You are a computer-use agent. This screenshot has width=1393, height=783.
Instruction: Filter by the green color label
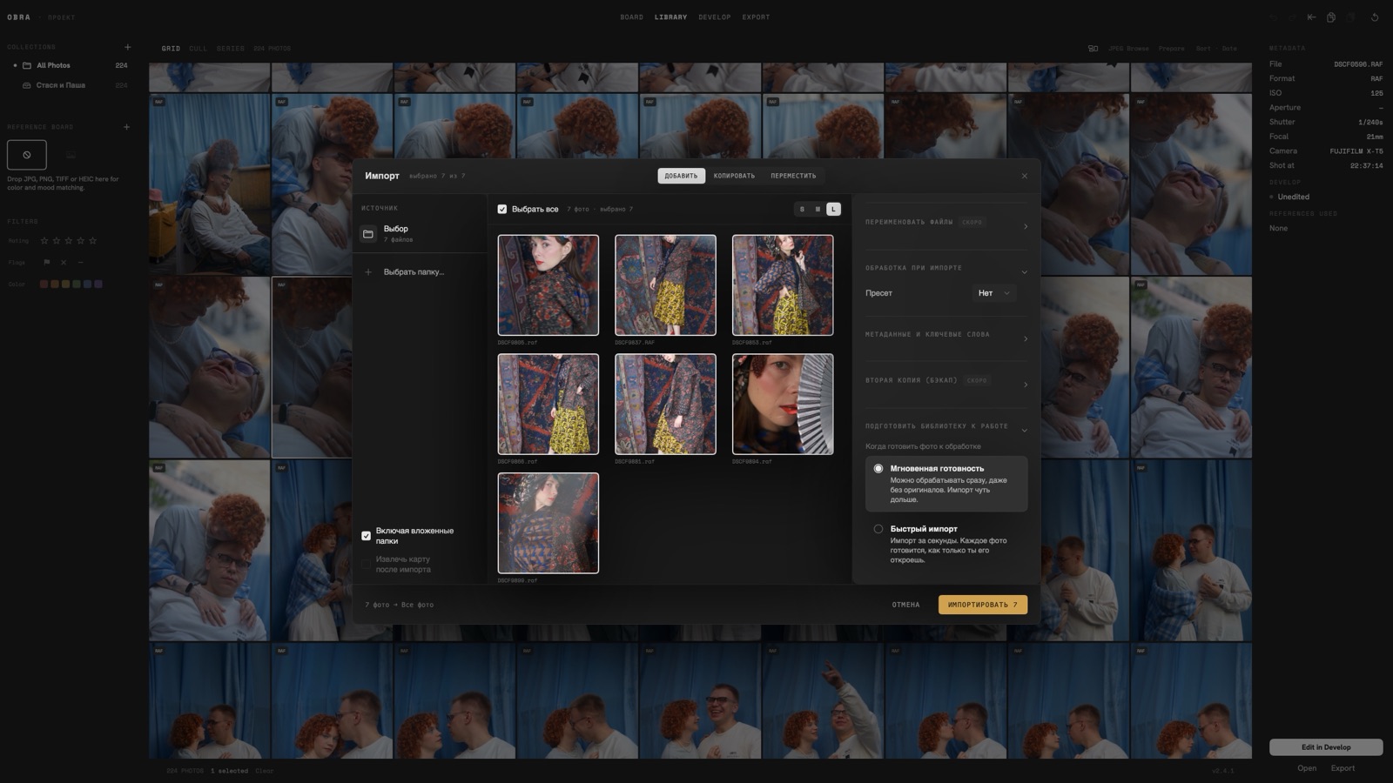tap(77, 284)
